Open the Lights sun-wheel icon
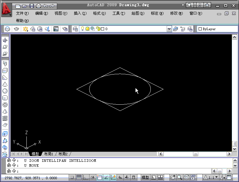Screen dimensions: 239x182 (x=25, y=29)
